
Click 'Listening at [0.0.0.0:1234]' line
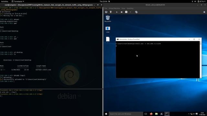point(14,14)
